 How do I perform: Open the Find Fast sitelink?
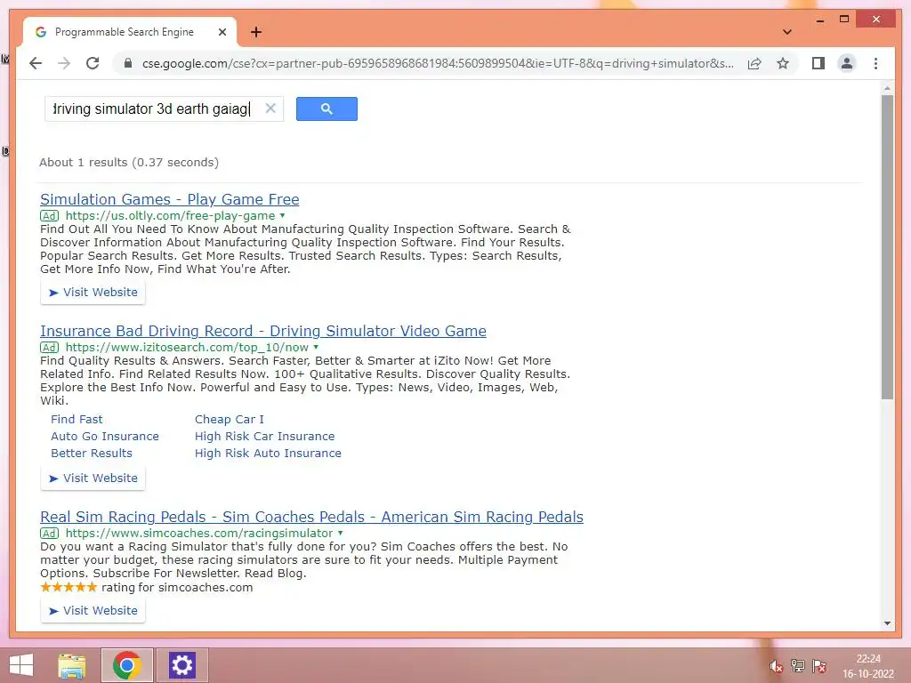click(77, 420)
